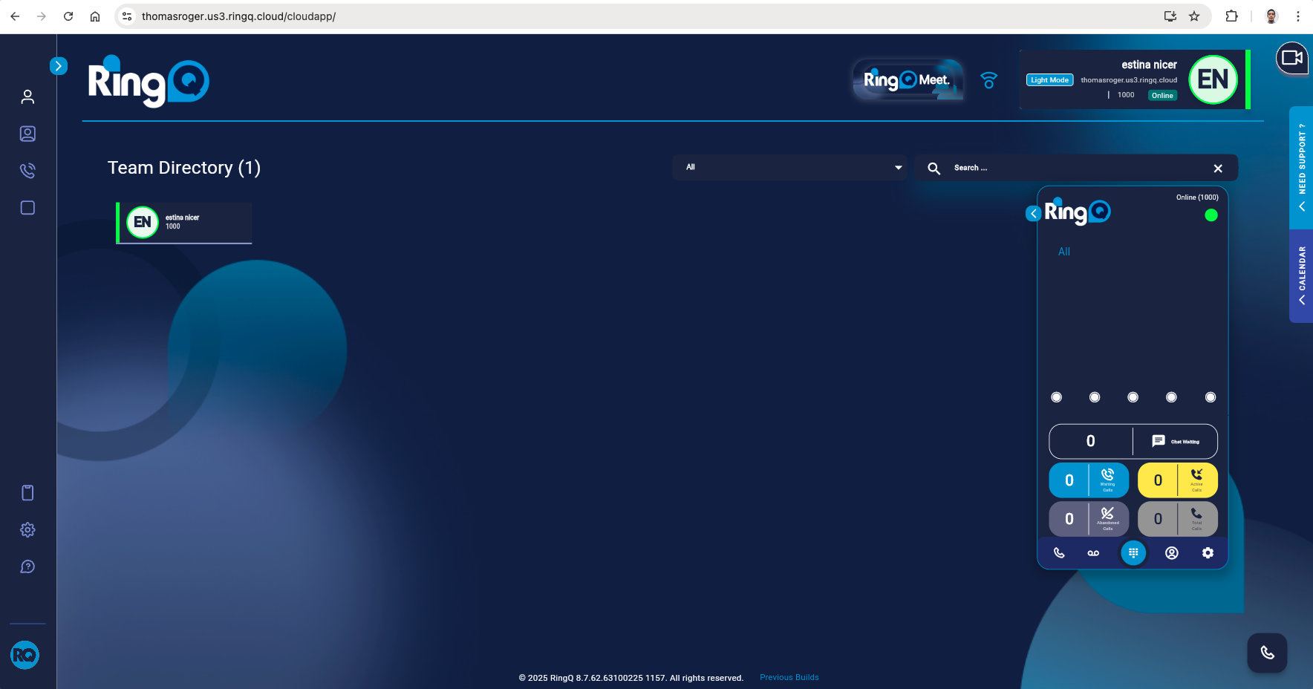Screen dimensions: 1313x689
Task: Click the Team Directory search field
Action: [1077, 168]
